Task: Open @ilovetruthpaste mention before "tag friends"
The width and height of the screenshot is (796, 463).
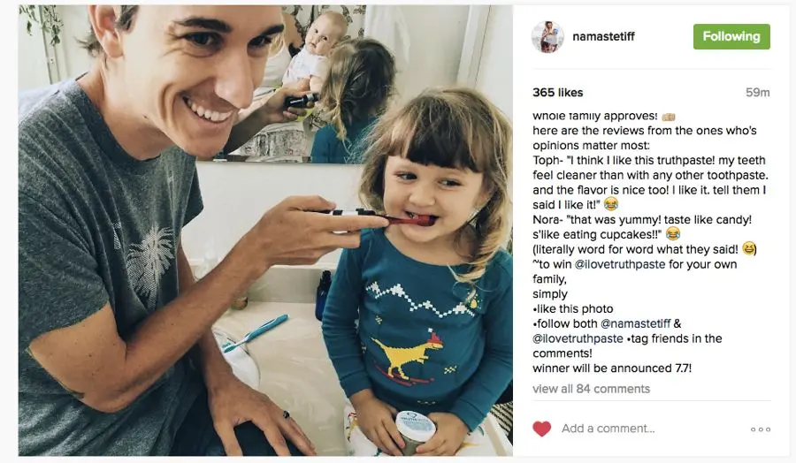Action: [578, 338]
